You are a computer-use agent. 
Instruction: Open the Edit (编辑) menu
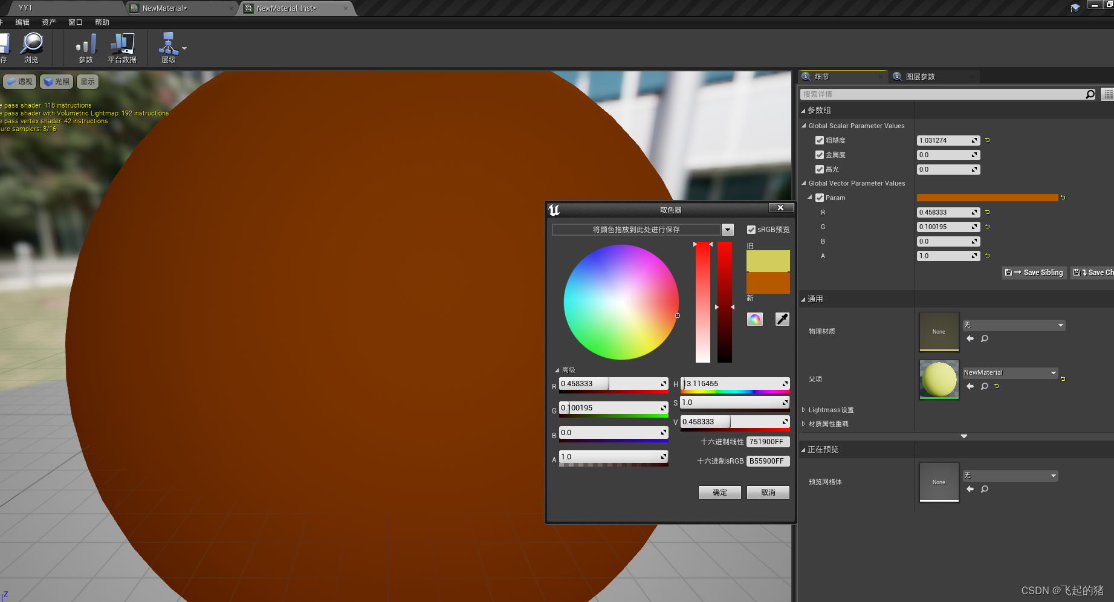[22, 22]
